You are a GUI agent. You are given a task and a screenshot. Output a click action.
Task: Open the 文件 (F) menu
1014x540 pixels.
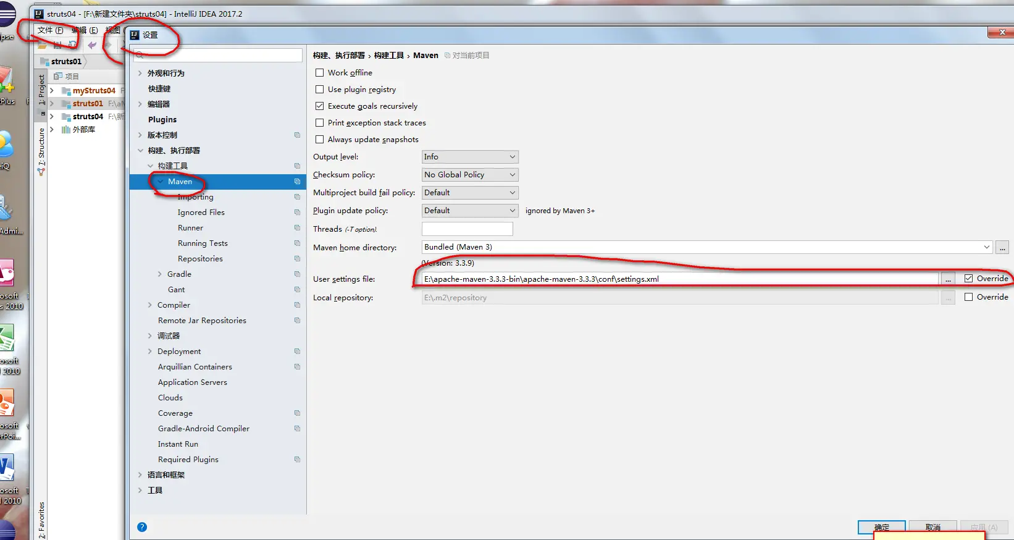click(50, 30)
